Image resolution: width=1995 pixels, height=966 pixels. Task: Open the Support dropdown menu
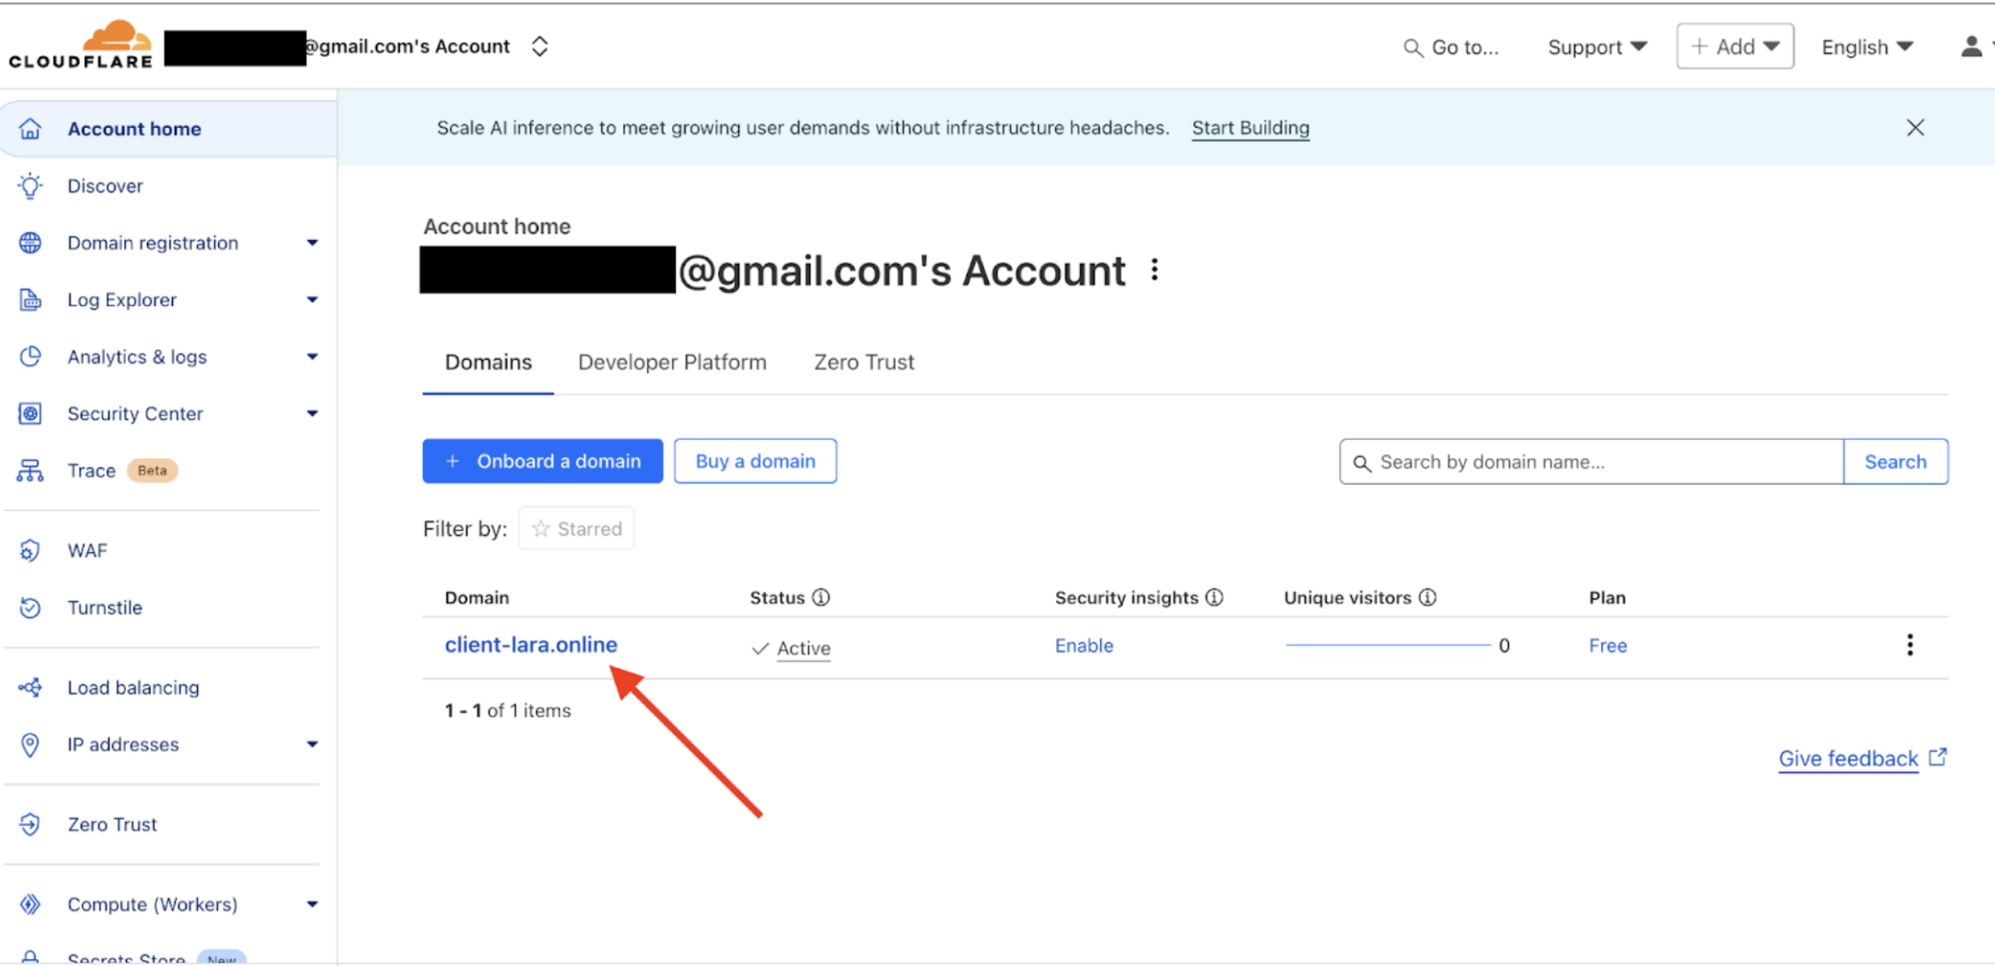coord(1597,47)
